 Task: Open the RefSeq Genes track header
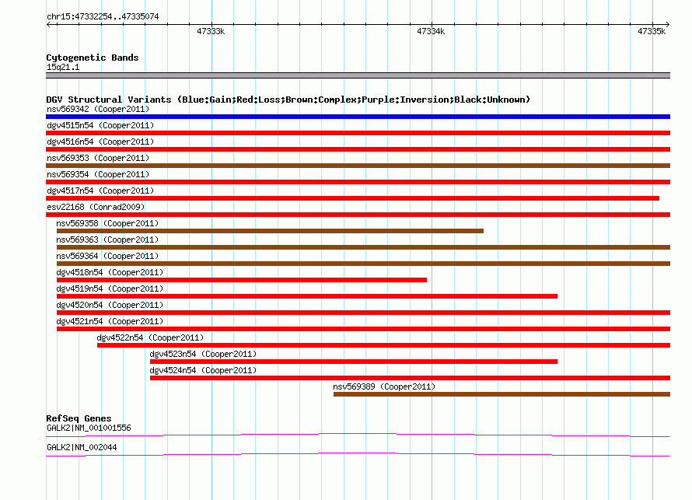[x=79, y=418]
